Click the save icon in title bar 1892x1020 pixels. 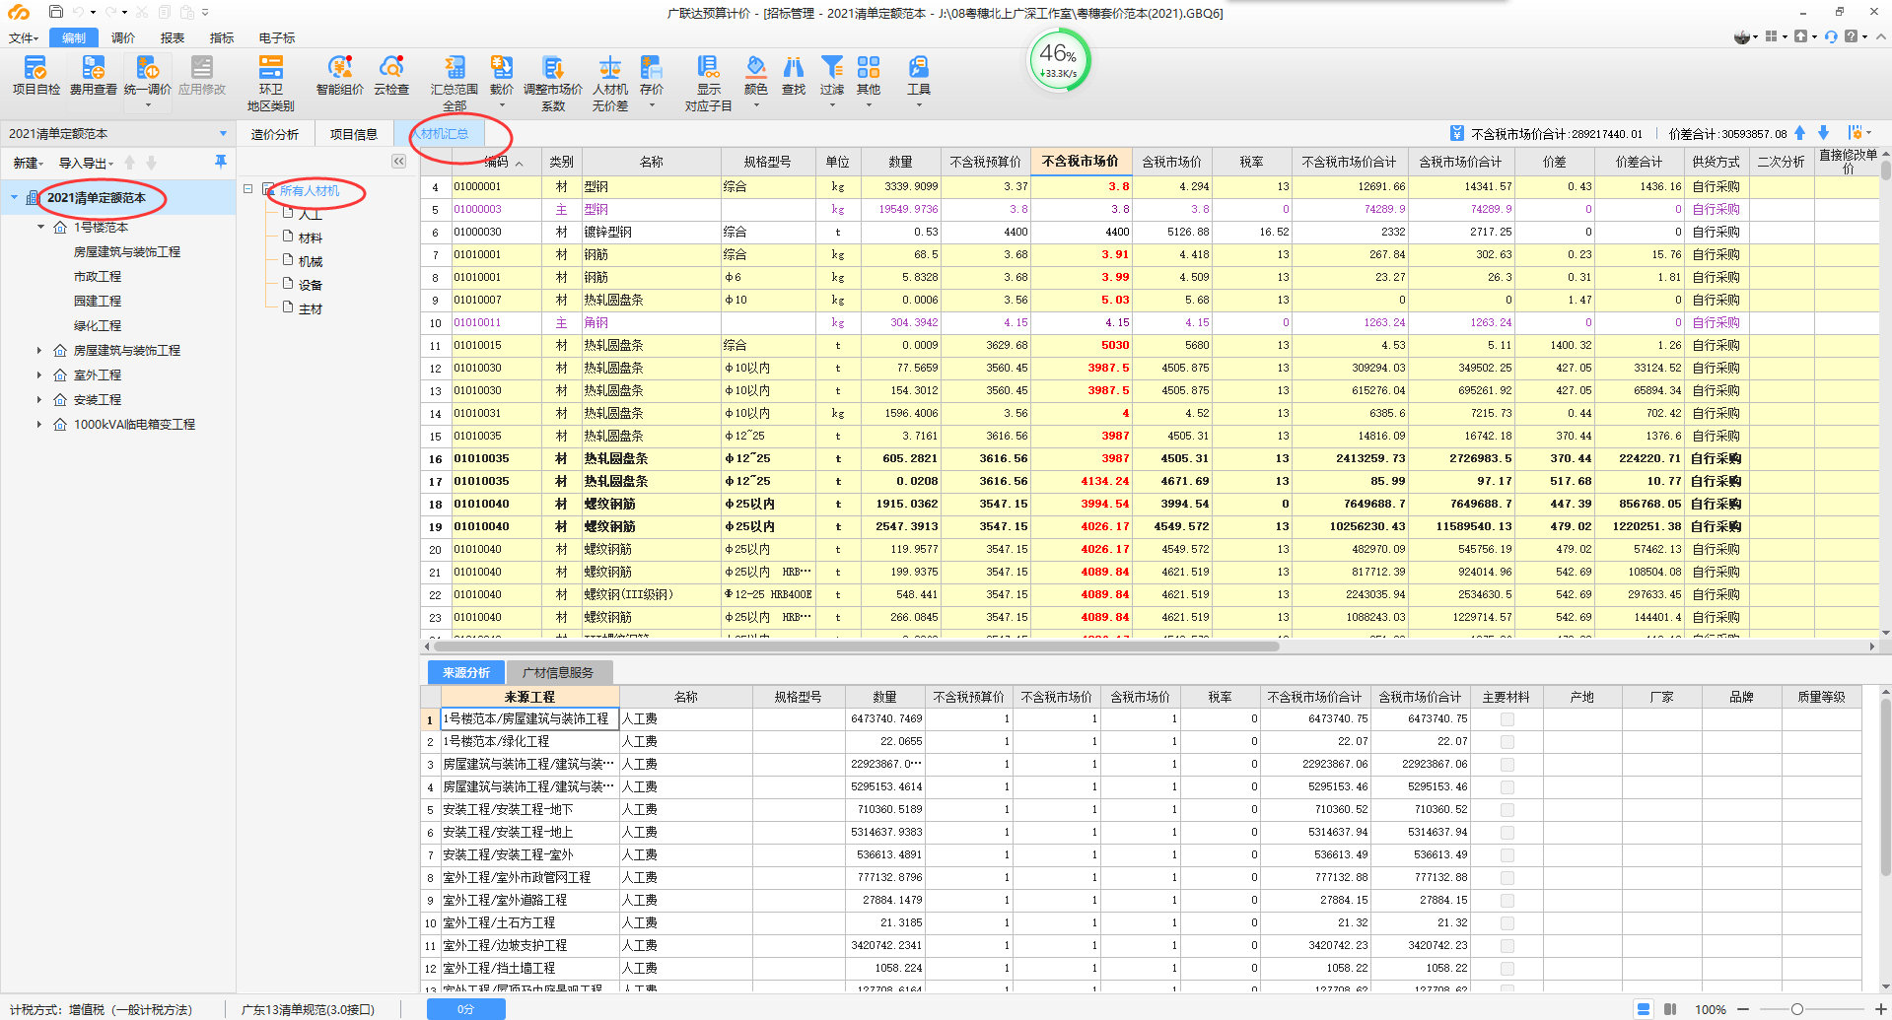(x=56, y=12)
